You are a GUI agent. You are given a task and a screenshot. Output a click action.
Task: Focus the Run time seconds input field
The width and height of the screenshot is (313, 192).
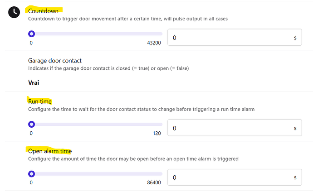(229, 128)
